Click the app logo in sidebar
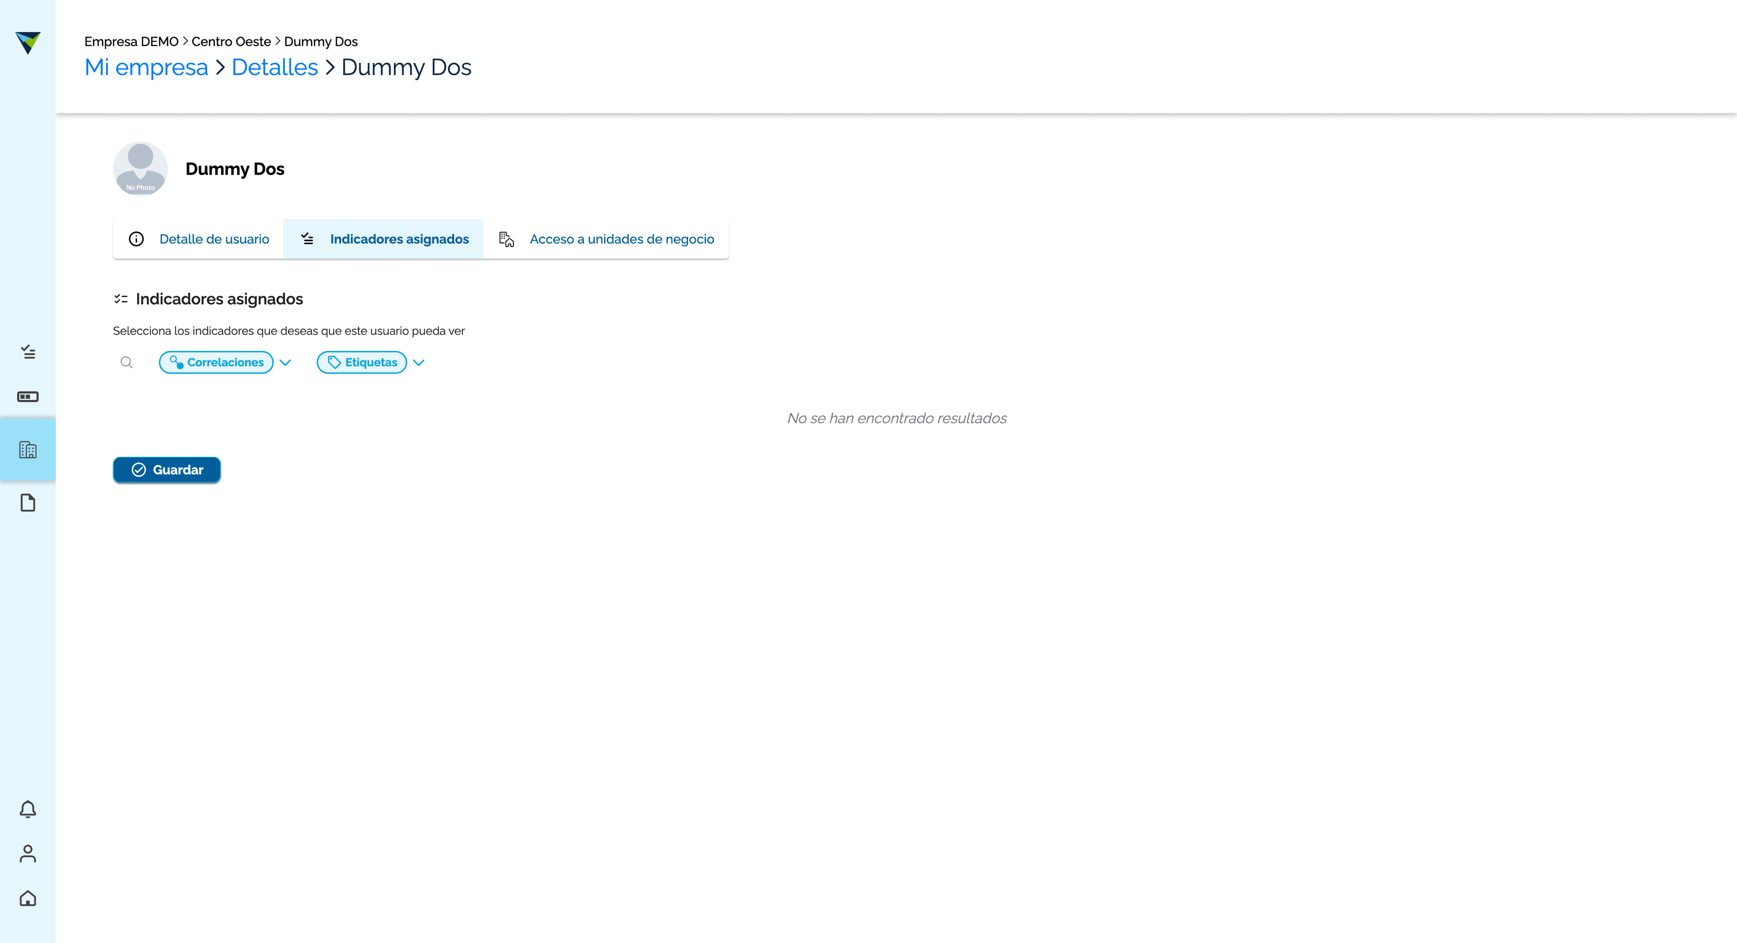The width and height of the screenshot is (1737, 943). 28,43
